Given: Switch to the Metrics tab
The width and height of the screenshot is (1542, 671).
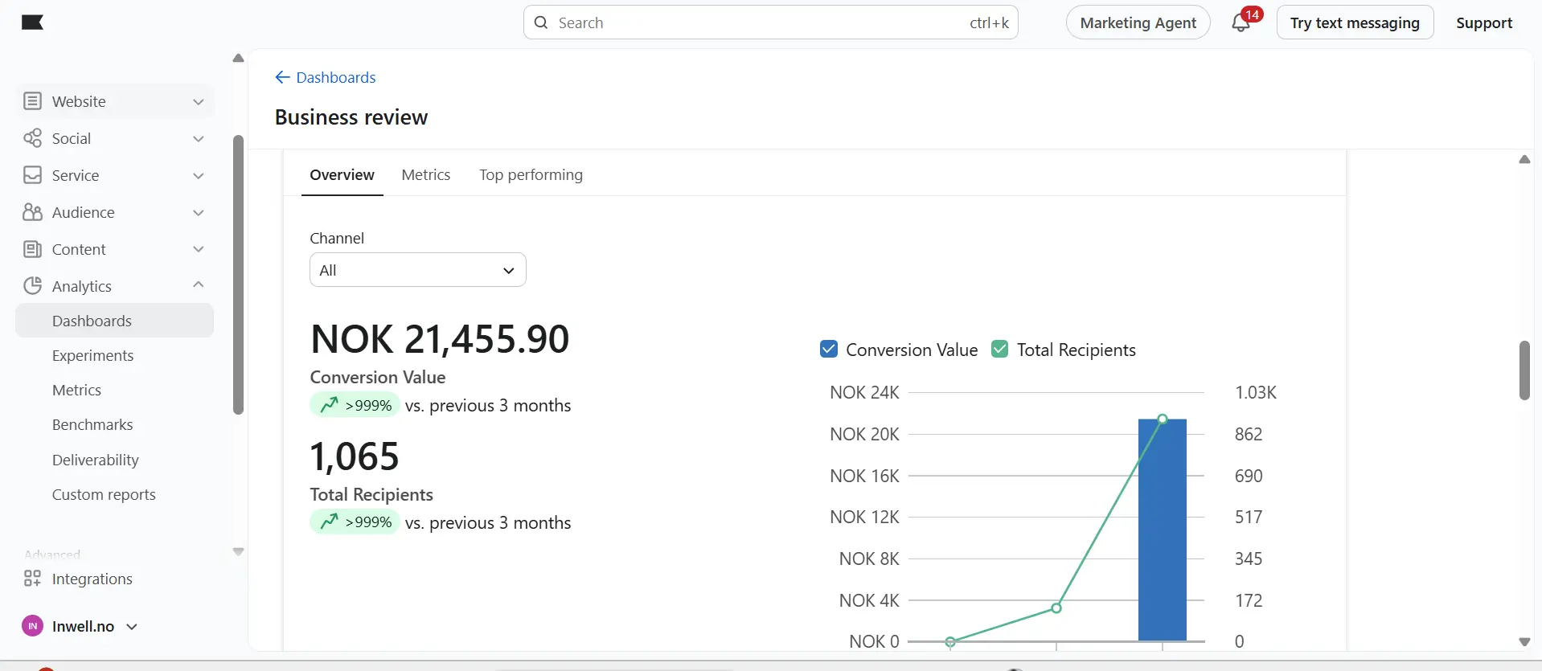Looking at the screenshot, I should pos(426,175).
